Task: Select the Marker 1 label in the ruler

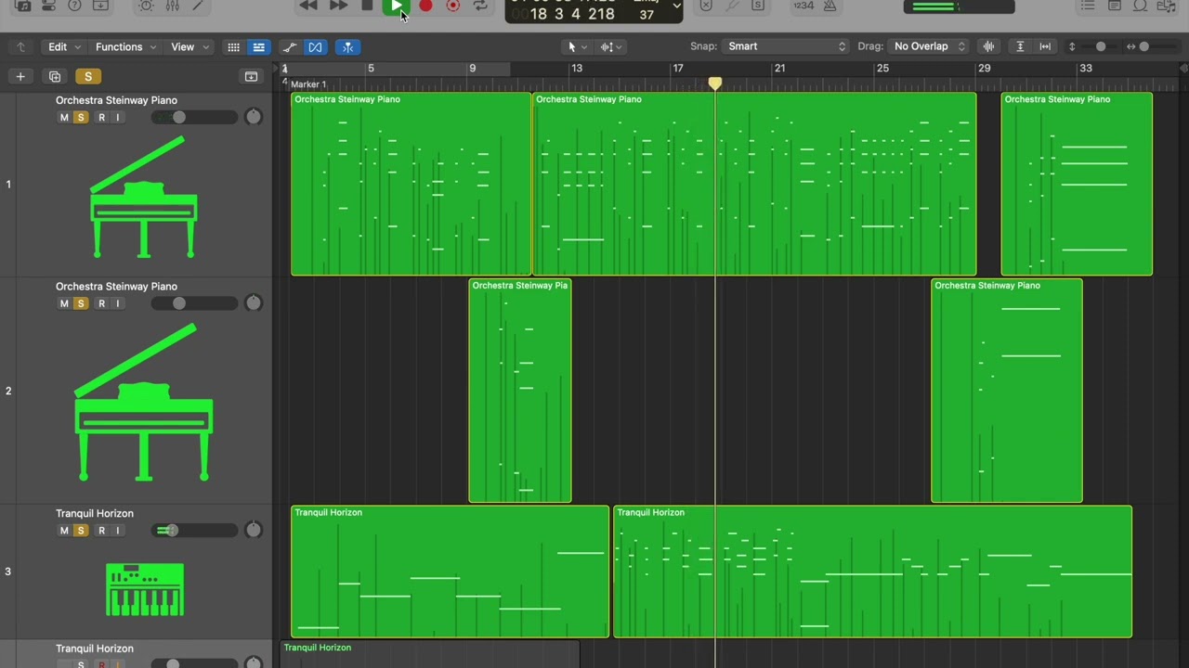Action: (308, 84)
